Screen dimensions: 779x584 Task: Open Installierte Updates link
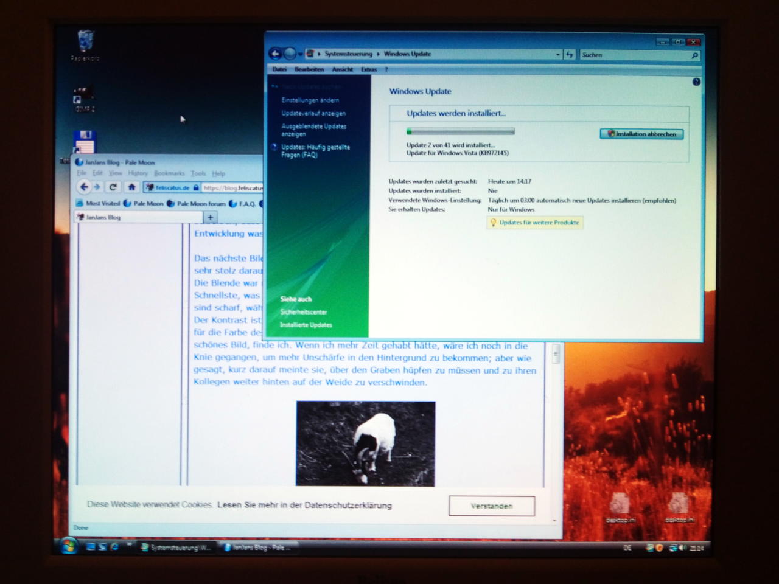[x=306, y=325]
